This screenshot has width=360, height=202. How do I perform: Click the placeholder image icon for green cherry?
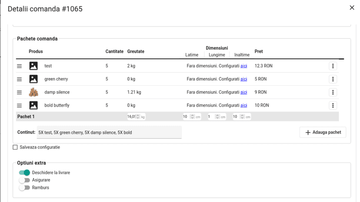tap(33, 79)
